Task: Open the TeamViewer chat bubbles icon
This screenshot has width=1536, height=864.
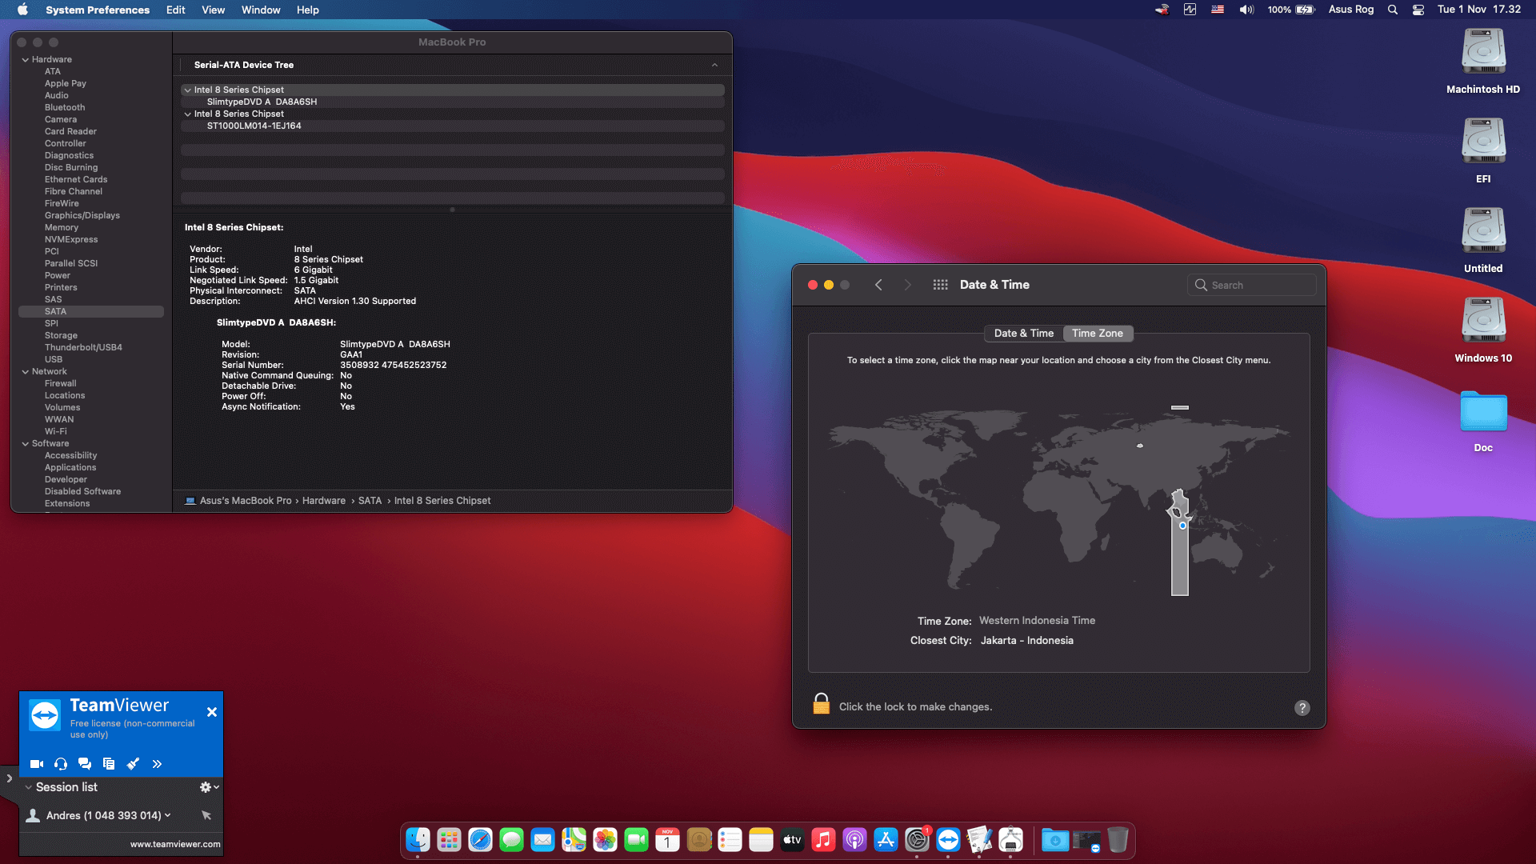Action: tap(85, 764)
